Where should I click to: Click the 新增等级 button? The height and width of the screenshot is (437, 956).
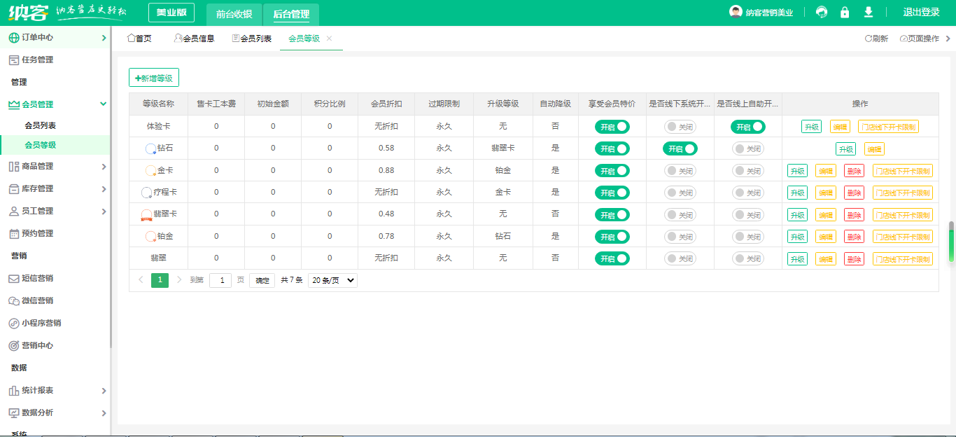[x=154, y=78]
